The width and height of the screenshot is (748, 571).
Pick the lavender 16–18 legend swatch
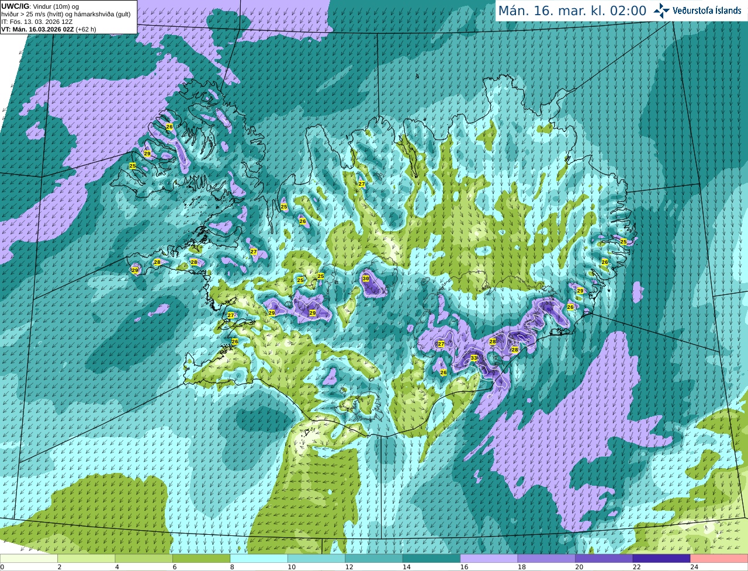(x=489, y=558)
